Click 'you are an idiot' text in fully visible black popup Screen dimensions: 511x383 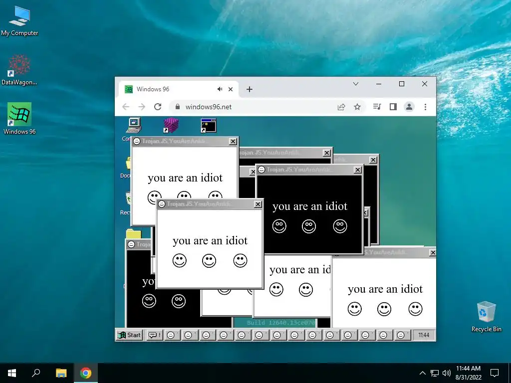(x=310, y=206)
